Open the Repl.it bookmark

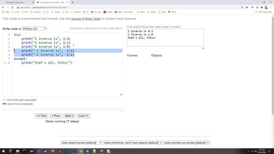pyautogui.click(x=124, y=12)
